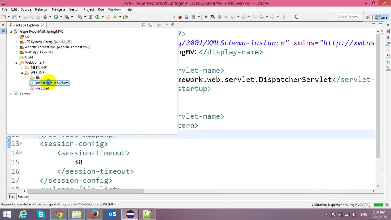Open the New Java Class dropdown arrow
The height and width of the screenshot is (220, 391).
click(102, 17)
